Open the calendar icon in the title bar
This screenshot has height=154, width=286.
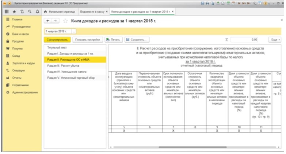[x=233, y=3]
